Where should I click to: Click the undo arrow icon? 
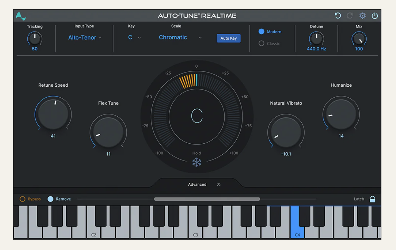[x=338, y=16]
